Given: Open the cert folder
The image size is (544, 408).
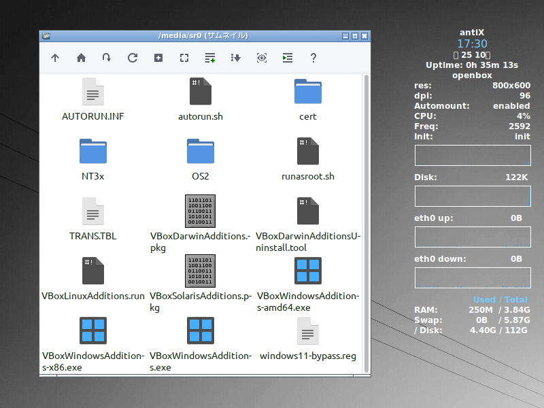Looking at the screenshot, I should coord(308,92).
